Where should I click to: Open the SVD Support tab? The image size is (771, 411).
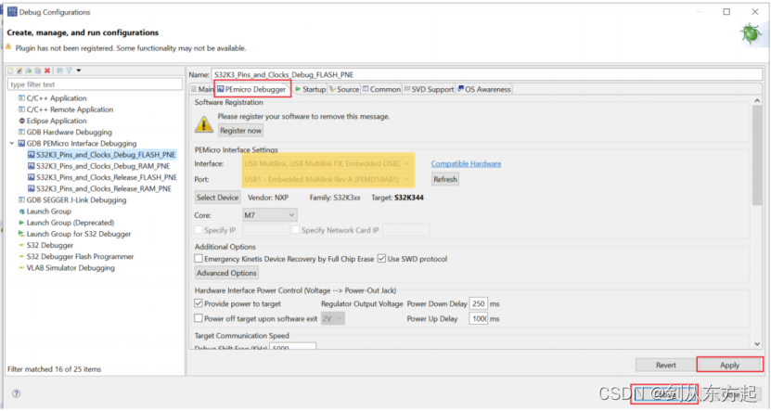(429, 89)
